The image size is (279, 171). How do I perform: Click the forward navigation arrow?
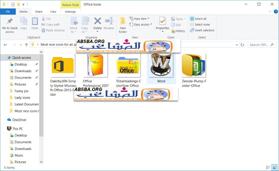tap(14, 45)
